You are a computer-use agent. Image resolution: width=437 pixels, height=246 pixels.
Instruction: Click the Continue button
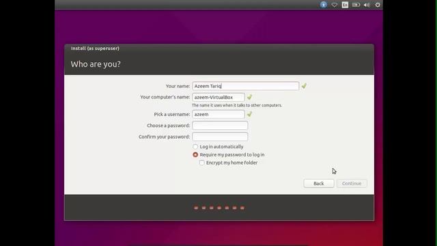coord(352,184)
